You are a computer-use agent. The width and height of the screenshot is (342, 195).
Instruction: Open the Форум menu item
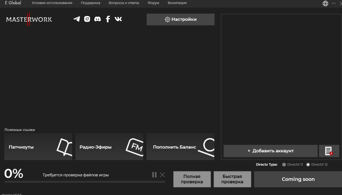pyautogui.click(x=153, y=3)
